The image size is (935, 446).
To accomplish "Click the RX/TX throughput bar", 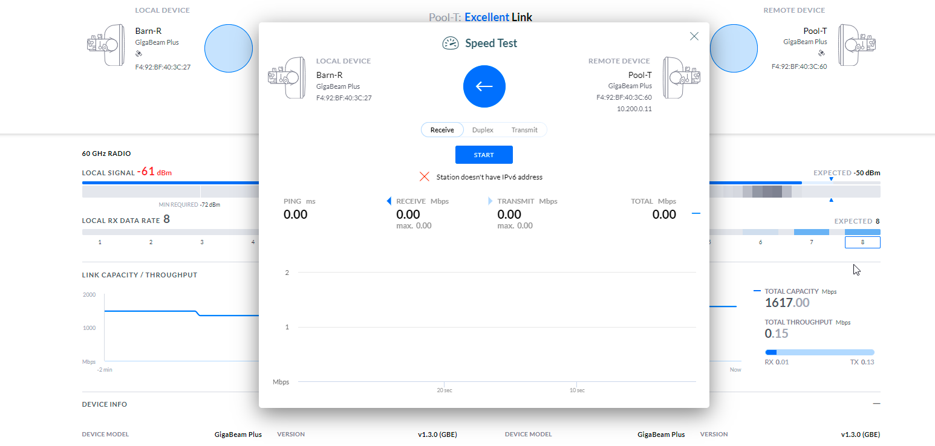I will (x=819, y=352).
